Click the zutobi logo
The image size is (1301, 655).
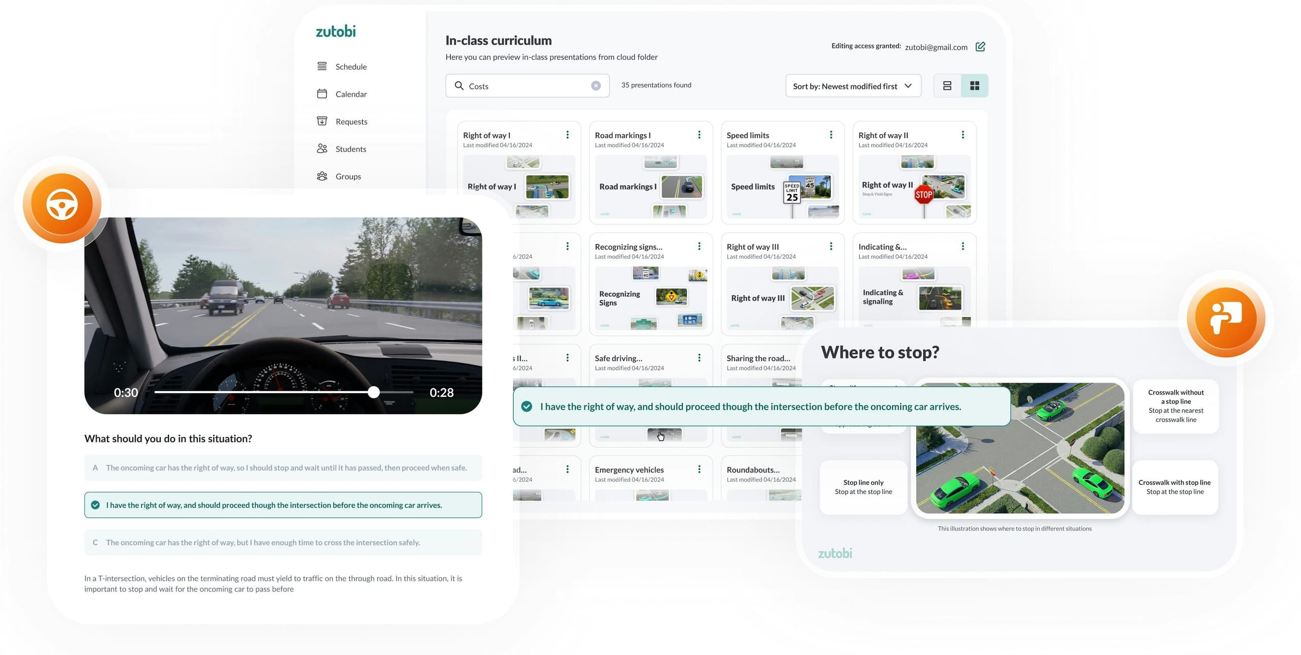click(335, 32)
